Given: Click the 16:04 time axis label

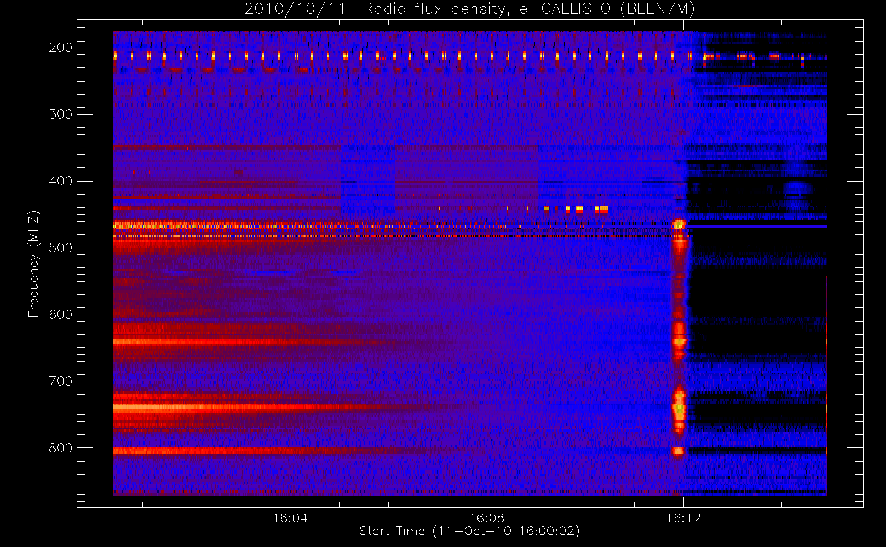Looking at the screenshot, I should [290, 518].
